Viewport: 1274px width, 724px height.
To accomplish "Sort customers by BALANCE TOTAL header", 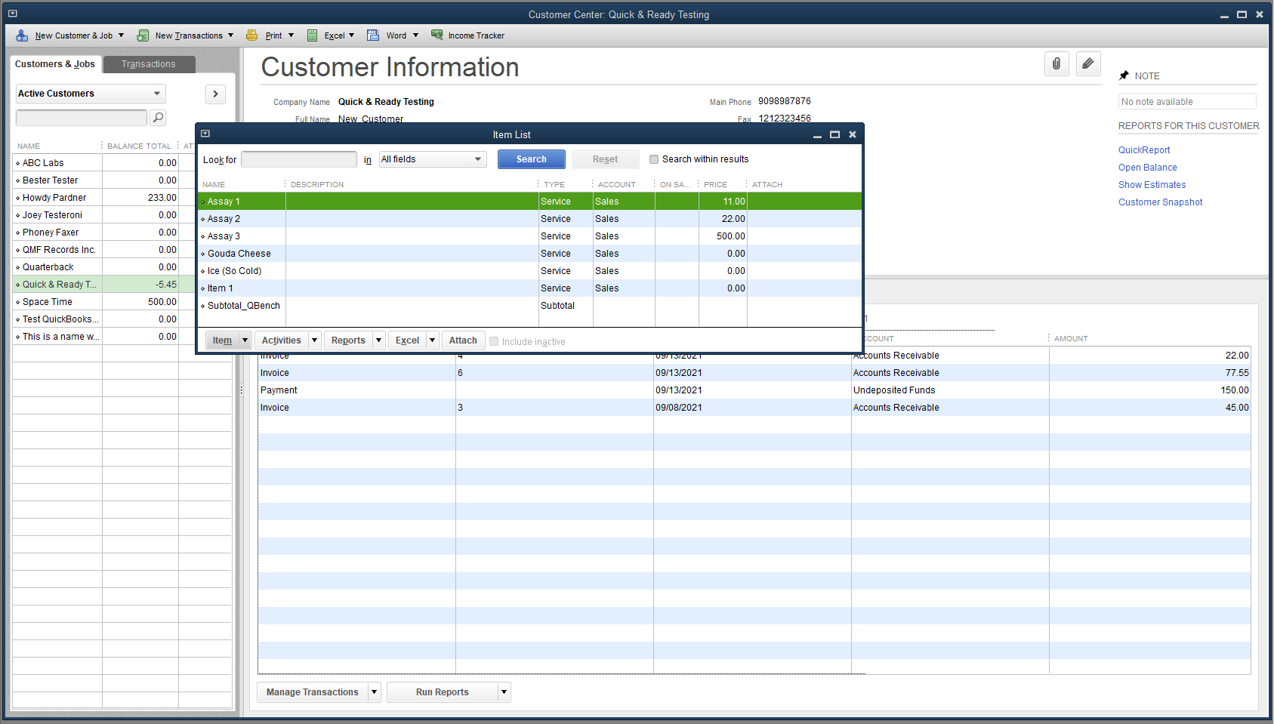I will [x=139, y=146].
